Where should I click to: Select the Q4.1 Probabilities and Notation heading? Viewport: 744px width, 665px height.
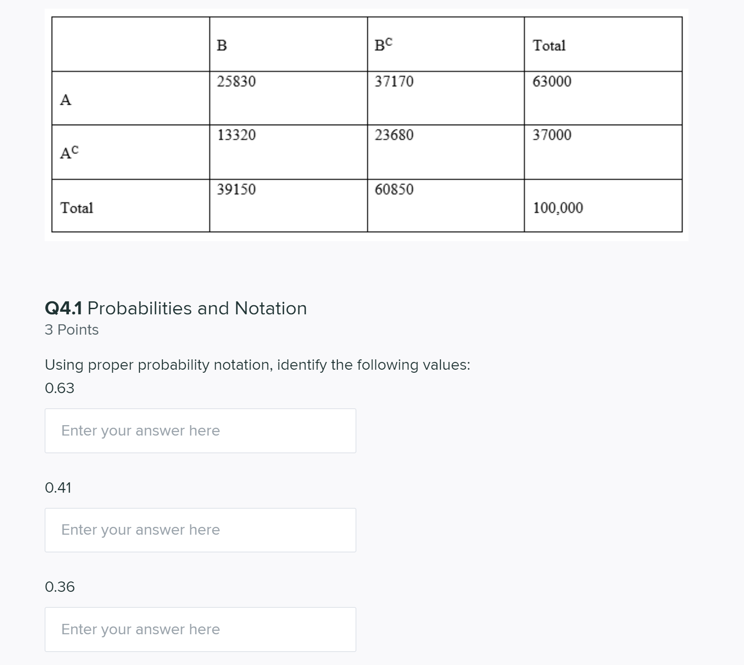pos(175,308)
